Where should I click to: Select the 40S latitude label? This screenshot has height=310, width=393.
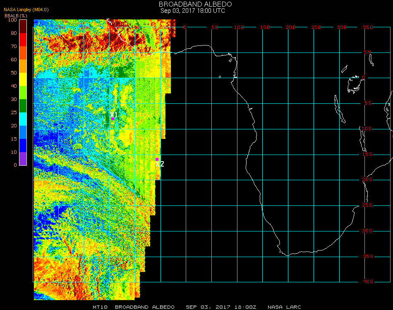coord(368,282)
